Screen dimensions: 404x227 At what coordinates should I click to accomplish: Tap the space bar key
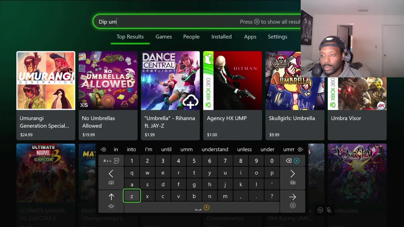202,207
